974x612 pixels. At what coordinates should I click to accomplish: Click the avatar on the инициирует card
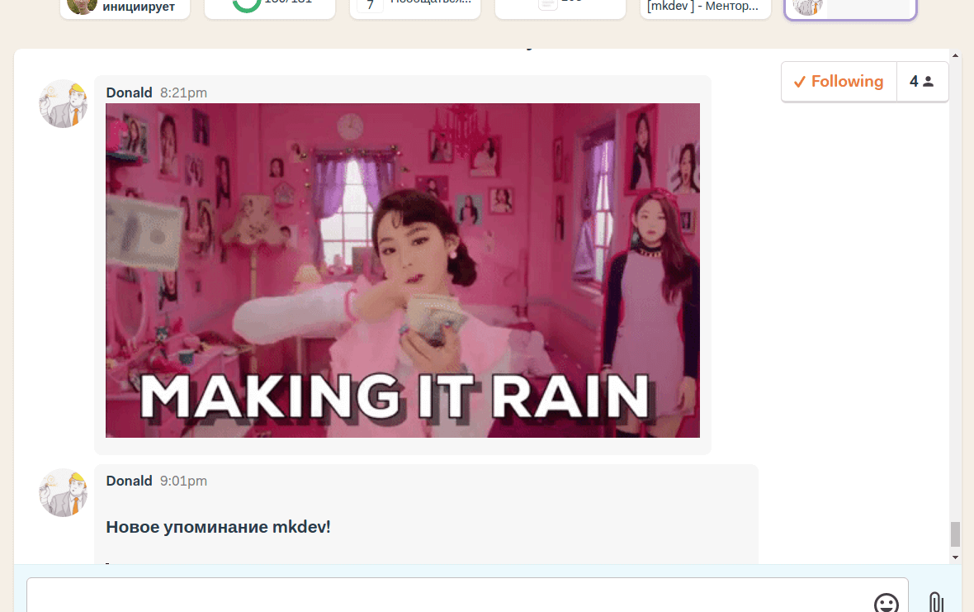point(82,7)
